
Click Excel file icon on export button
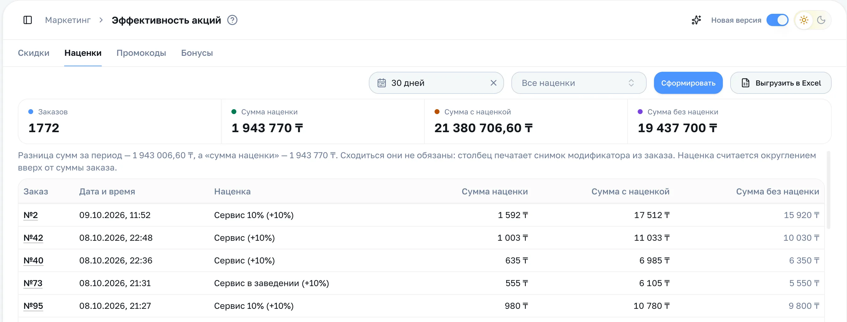click(745, 83)
